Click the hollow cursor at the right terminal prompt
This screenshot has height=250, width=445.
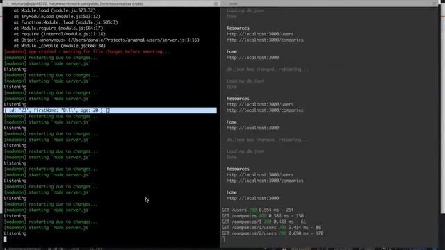click(x=223, y=240)
